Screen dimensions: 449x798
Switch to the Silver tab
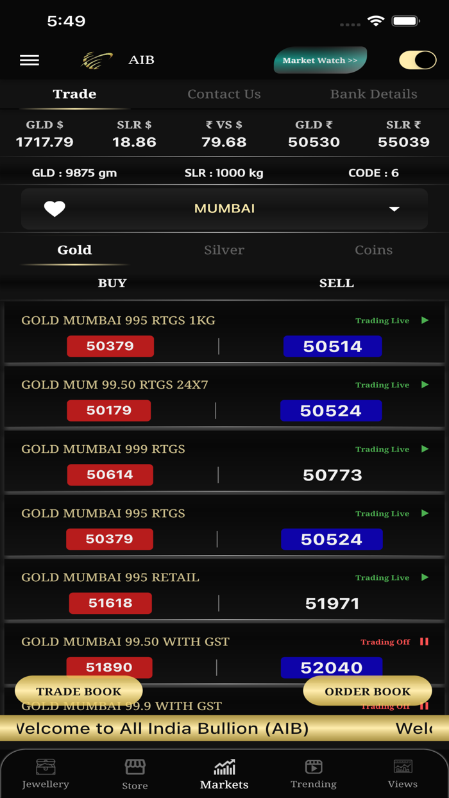pyautogui.click(x=224, y=250)
